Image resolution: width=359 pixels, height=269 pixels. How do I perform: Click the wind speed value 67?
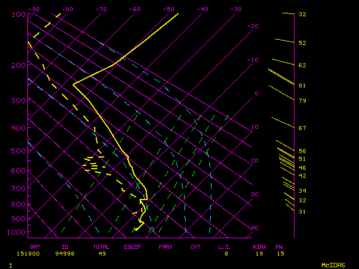pyautogui.click(x=302, y=128)
